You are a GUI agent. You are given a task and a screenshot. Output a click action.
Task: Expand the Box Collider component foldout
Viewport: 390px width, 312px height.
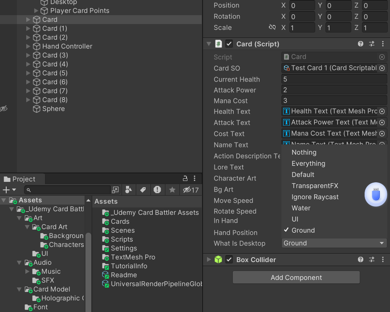tap(209, 259)
